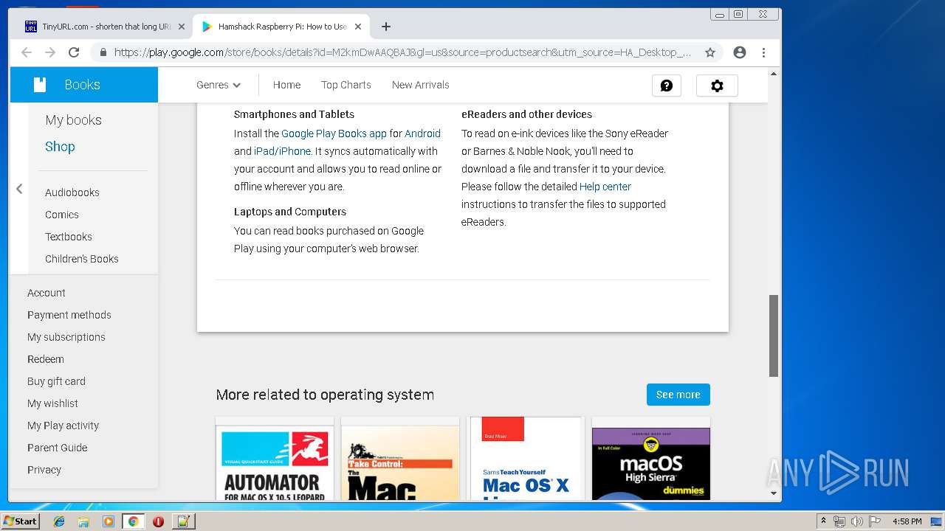Open the Account link

(47, 293)
